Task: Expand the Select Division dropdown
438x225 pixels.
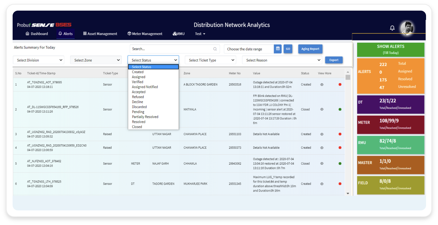Action: (38, 60)
